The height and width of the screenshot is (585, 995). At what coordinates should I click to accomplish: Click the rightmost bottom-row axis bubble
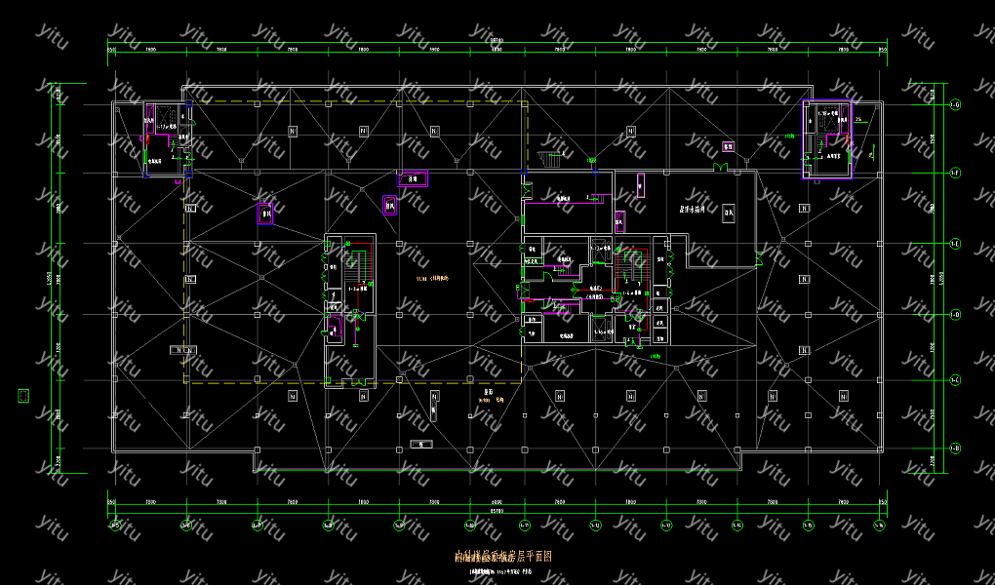coord(879,526)
